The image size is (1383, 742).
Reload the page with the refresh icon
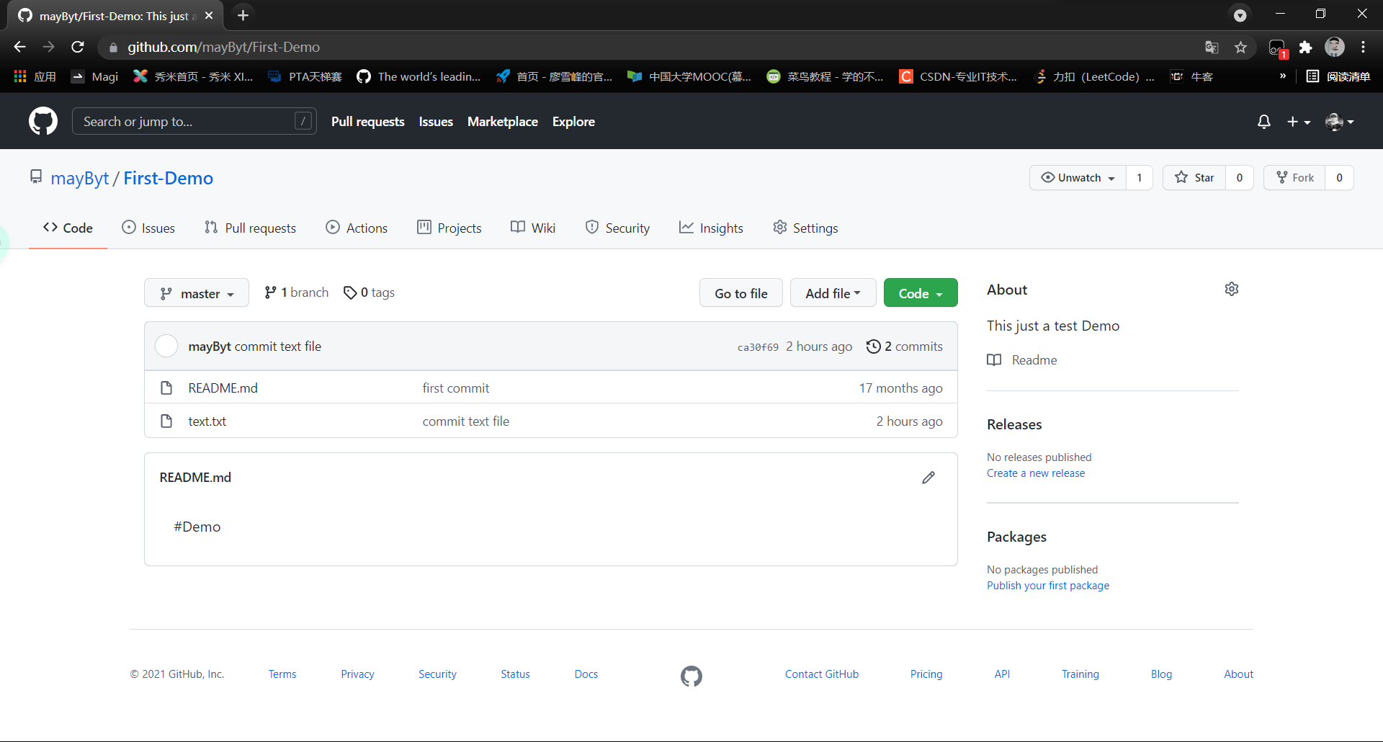pyautogui.click(x=78, y=47)
